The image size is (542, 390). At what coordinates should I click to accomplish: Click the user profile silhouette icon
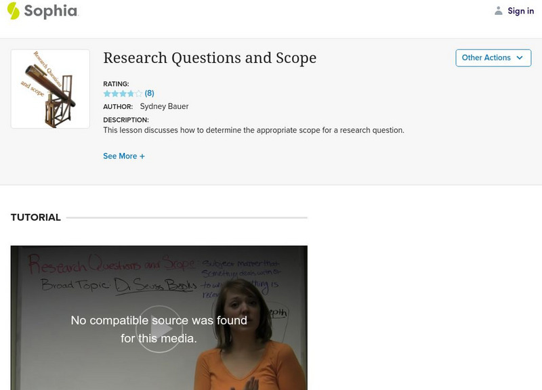point(499,11)
